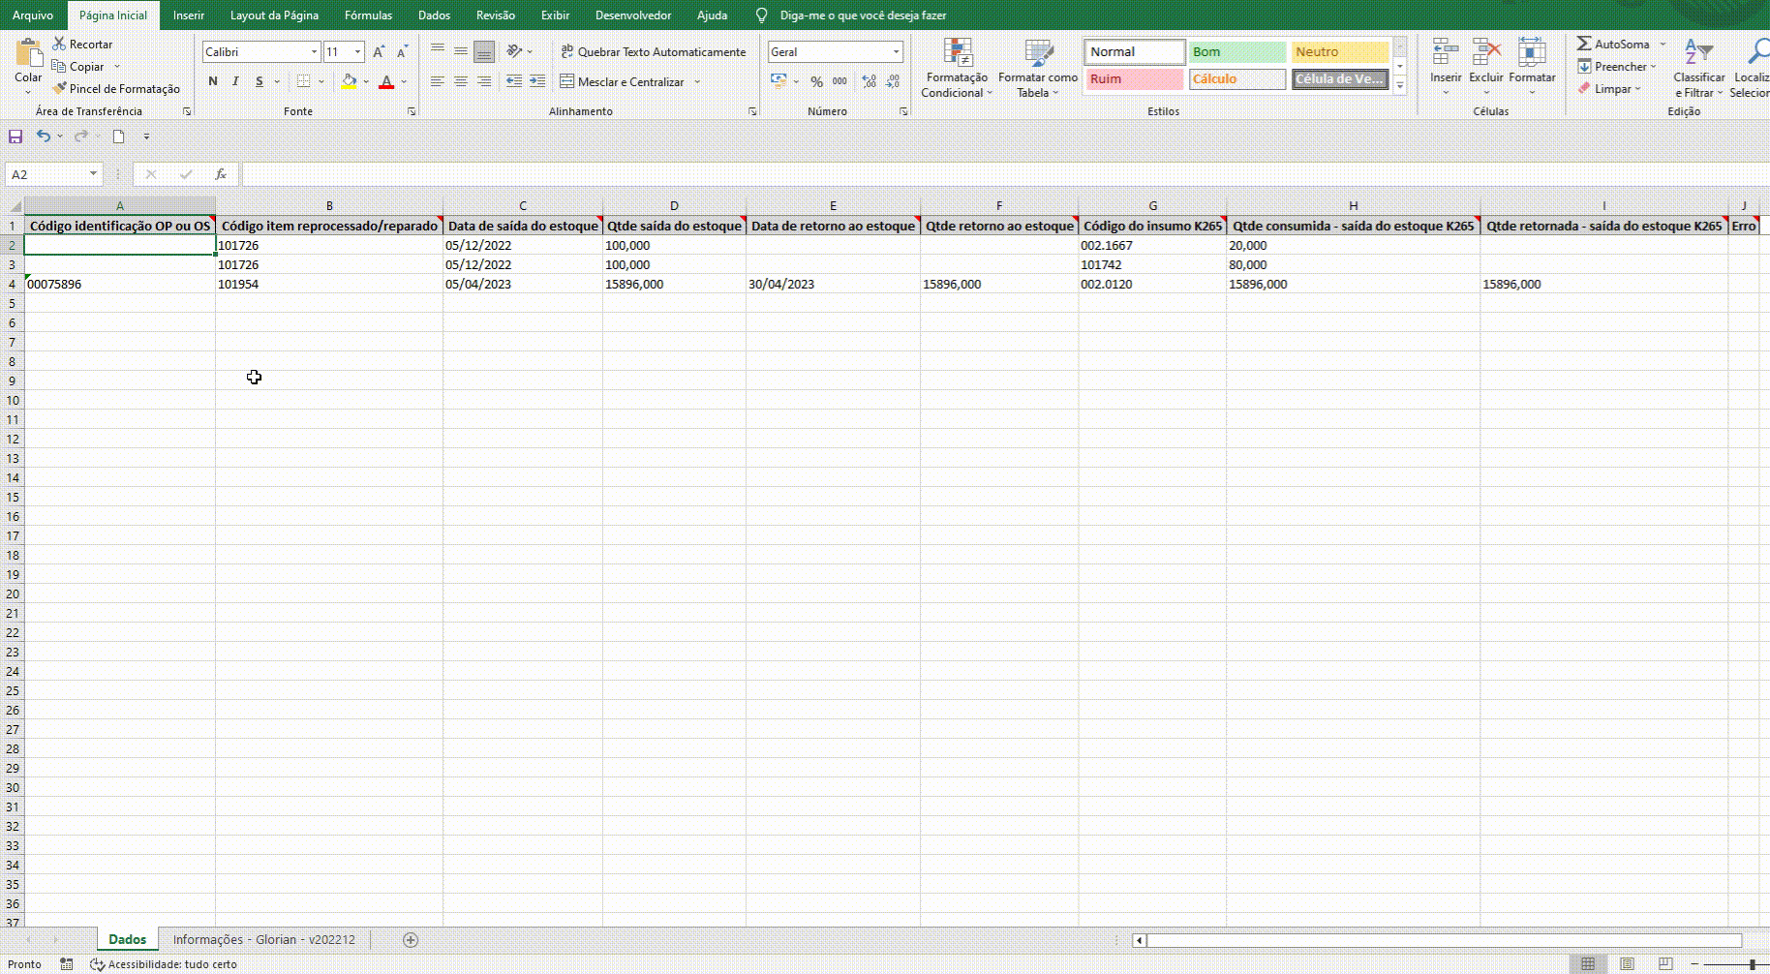Viewport: 1770px width, 974px height.
Task: Open the Calibri font name dropdown
Action: [314, 52]
